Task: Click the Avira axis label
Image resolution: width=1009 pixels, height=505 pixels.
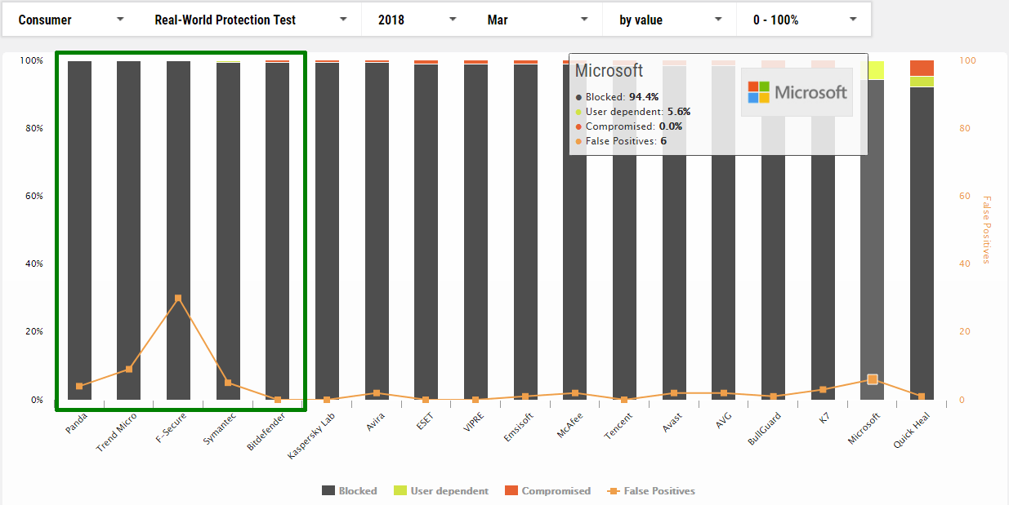Action: coord(376,423)
